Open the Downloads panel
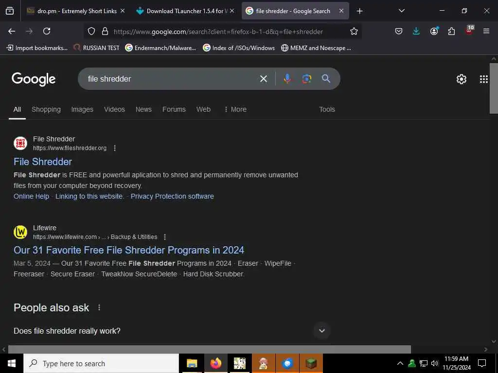Screen dimensions: 498x373 [416, 31]
